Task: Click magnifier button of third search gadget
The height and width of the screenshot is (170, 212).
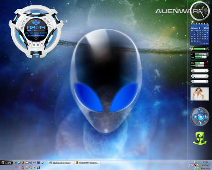Action: click(206, 81)
